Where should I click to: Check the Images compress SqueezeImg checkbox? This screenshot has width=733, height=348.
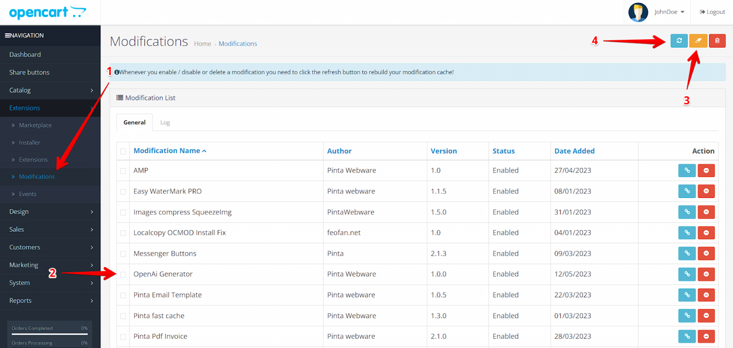click(x=123, y=213)
